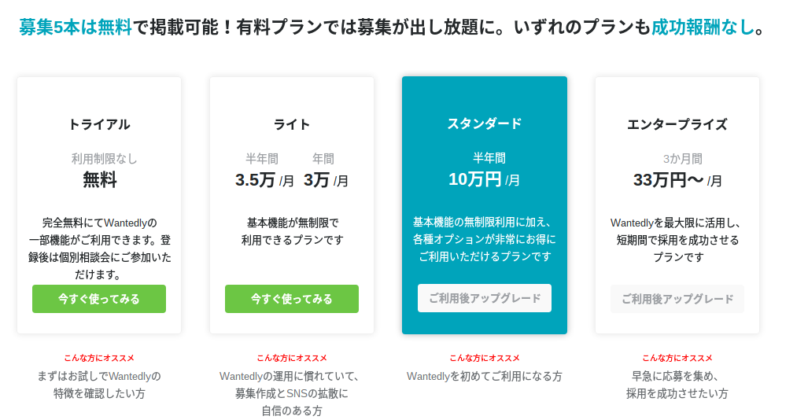Click the red こんな方にオススメ label under スタンダード
Screen dimensions: 808x420
(485, 358)
